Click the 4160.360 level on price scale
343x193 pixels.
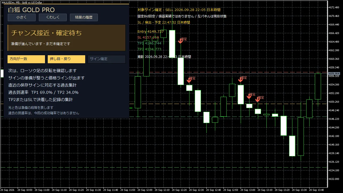click(334, 59)
